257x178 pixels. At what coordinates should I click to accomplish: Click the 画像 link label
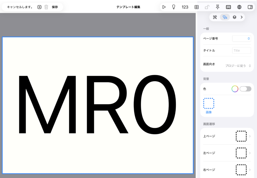coord(209,112)
